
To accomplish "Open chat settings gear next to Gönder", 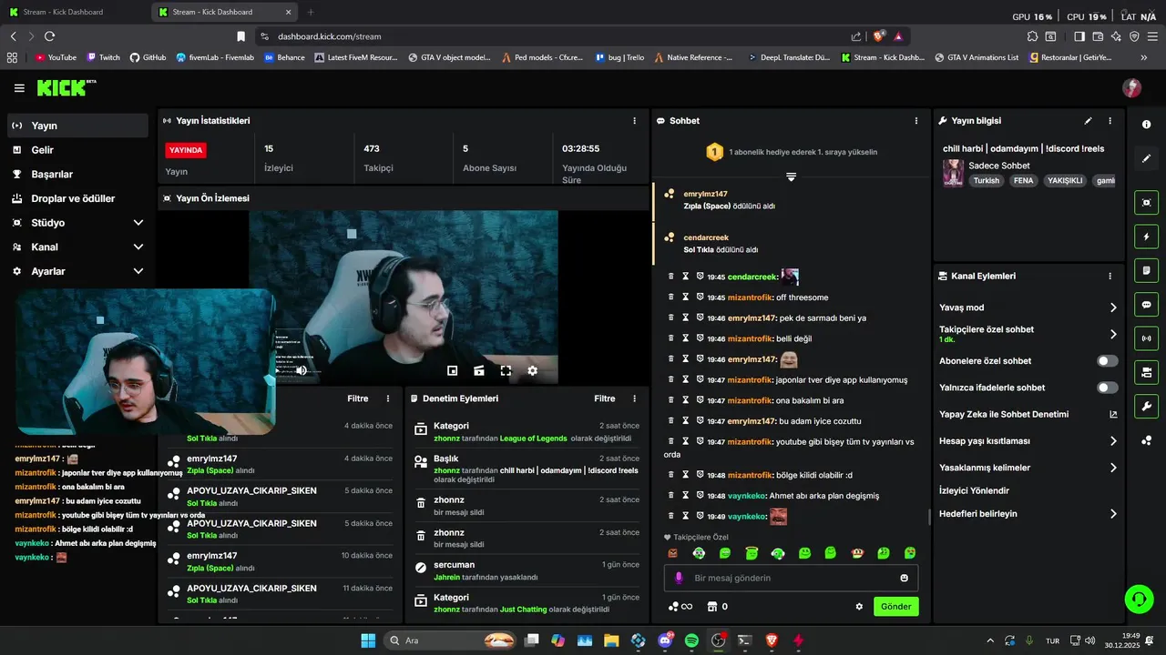I will click(859, 607).
